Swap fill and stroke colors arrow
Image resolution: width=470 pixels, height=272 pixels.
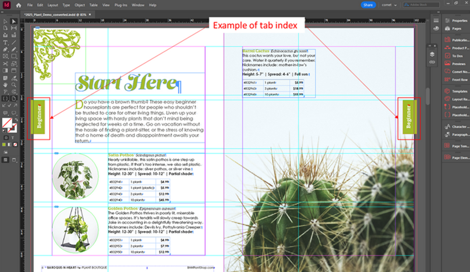[x=17, y=120]
